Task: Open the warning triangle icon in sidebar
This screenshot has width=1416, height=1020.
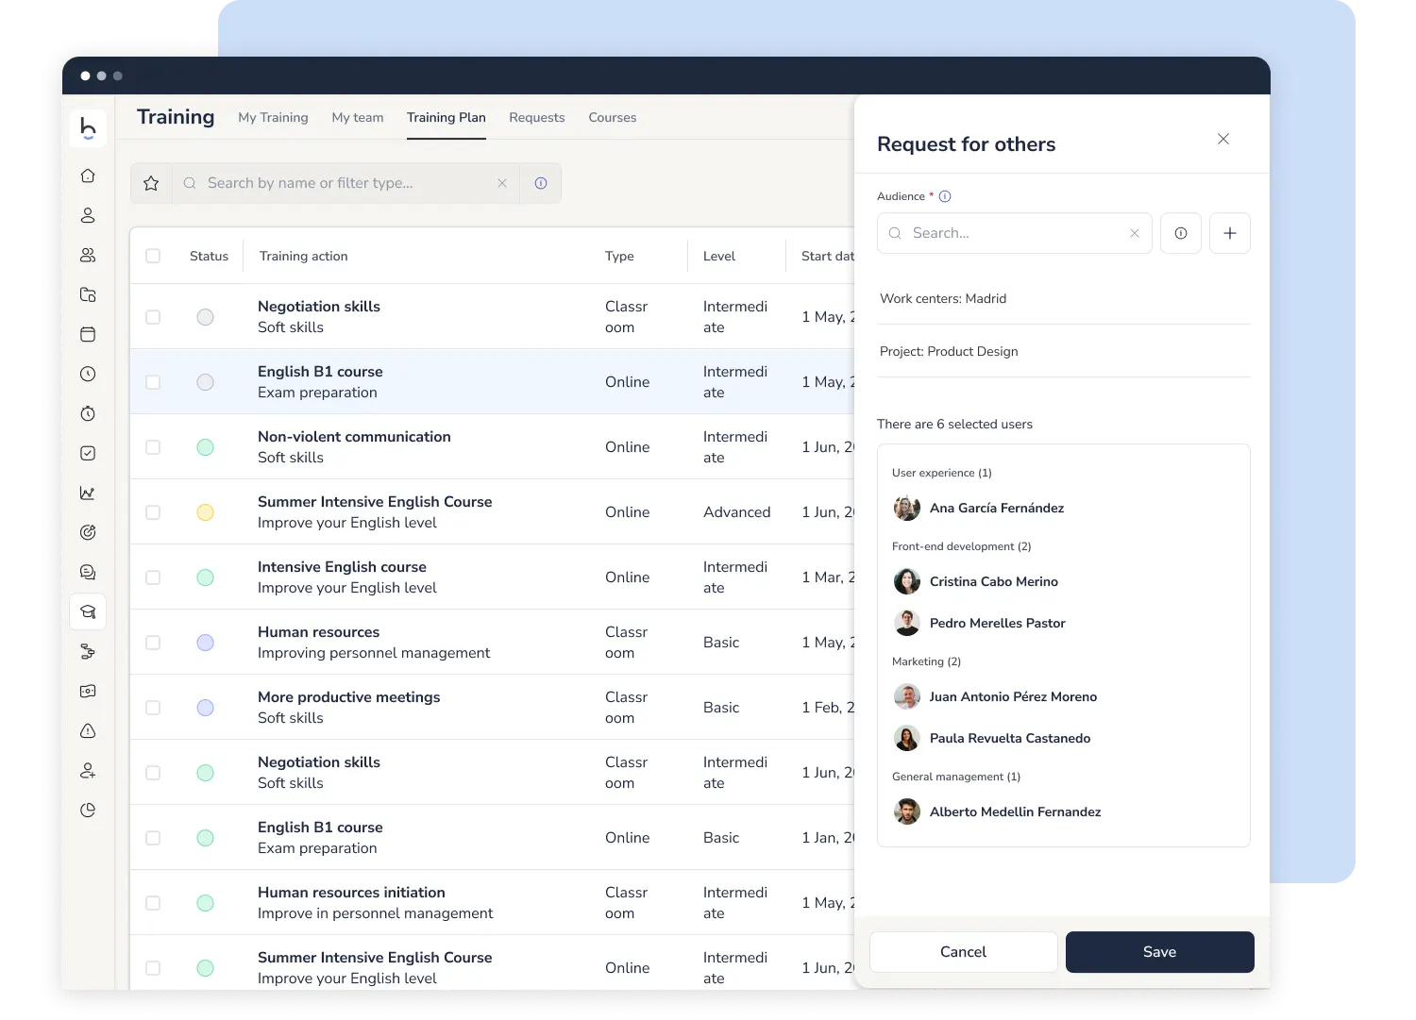Action: pos(88,730)
